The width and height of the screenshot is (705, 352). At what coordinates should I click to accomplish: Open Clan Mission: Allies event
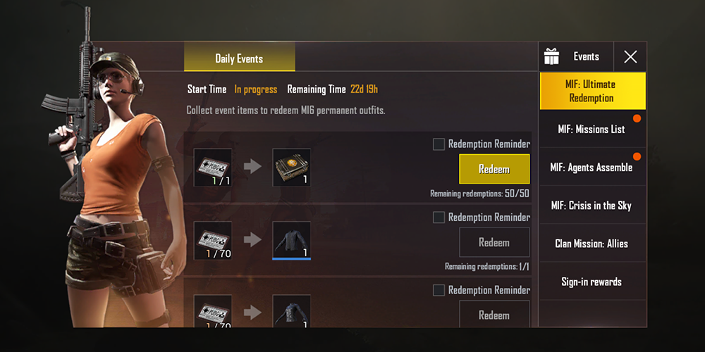pos(593,244)
